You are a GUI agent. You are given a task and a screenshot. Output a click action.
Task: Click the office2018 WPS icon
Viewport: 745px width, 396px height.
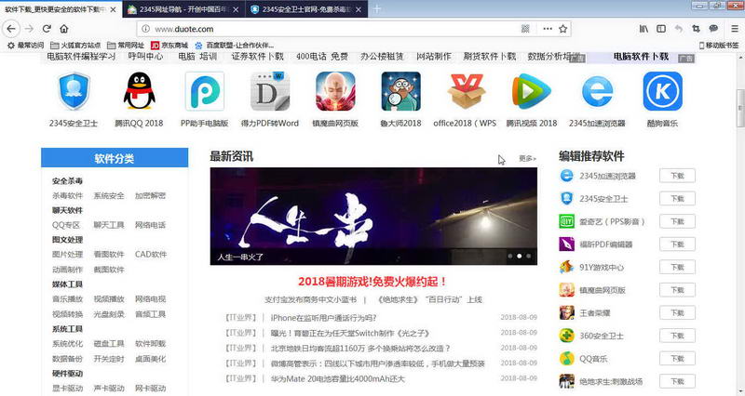(x=466, y=92)
